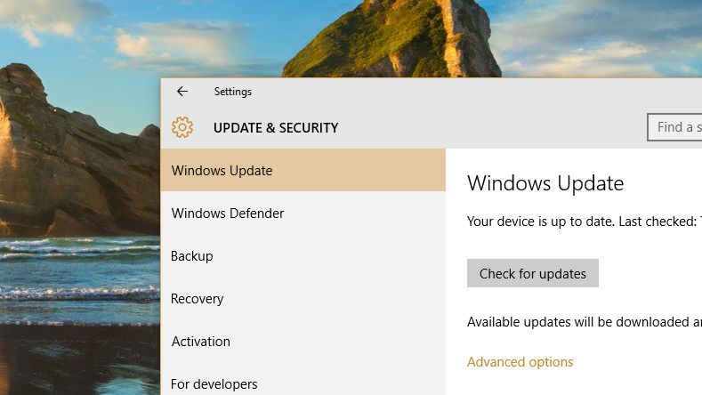The image size is (702, 395).
Task: Click the back arrow in Settings
Action: point(182,92)
